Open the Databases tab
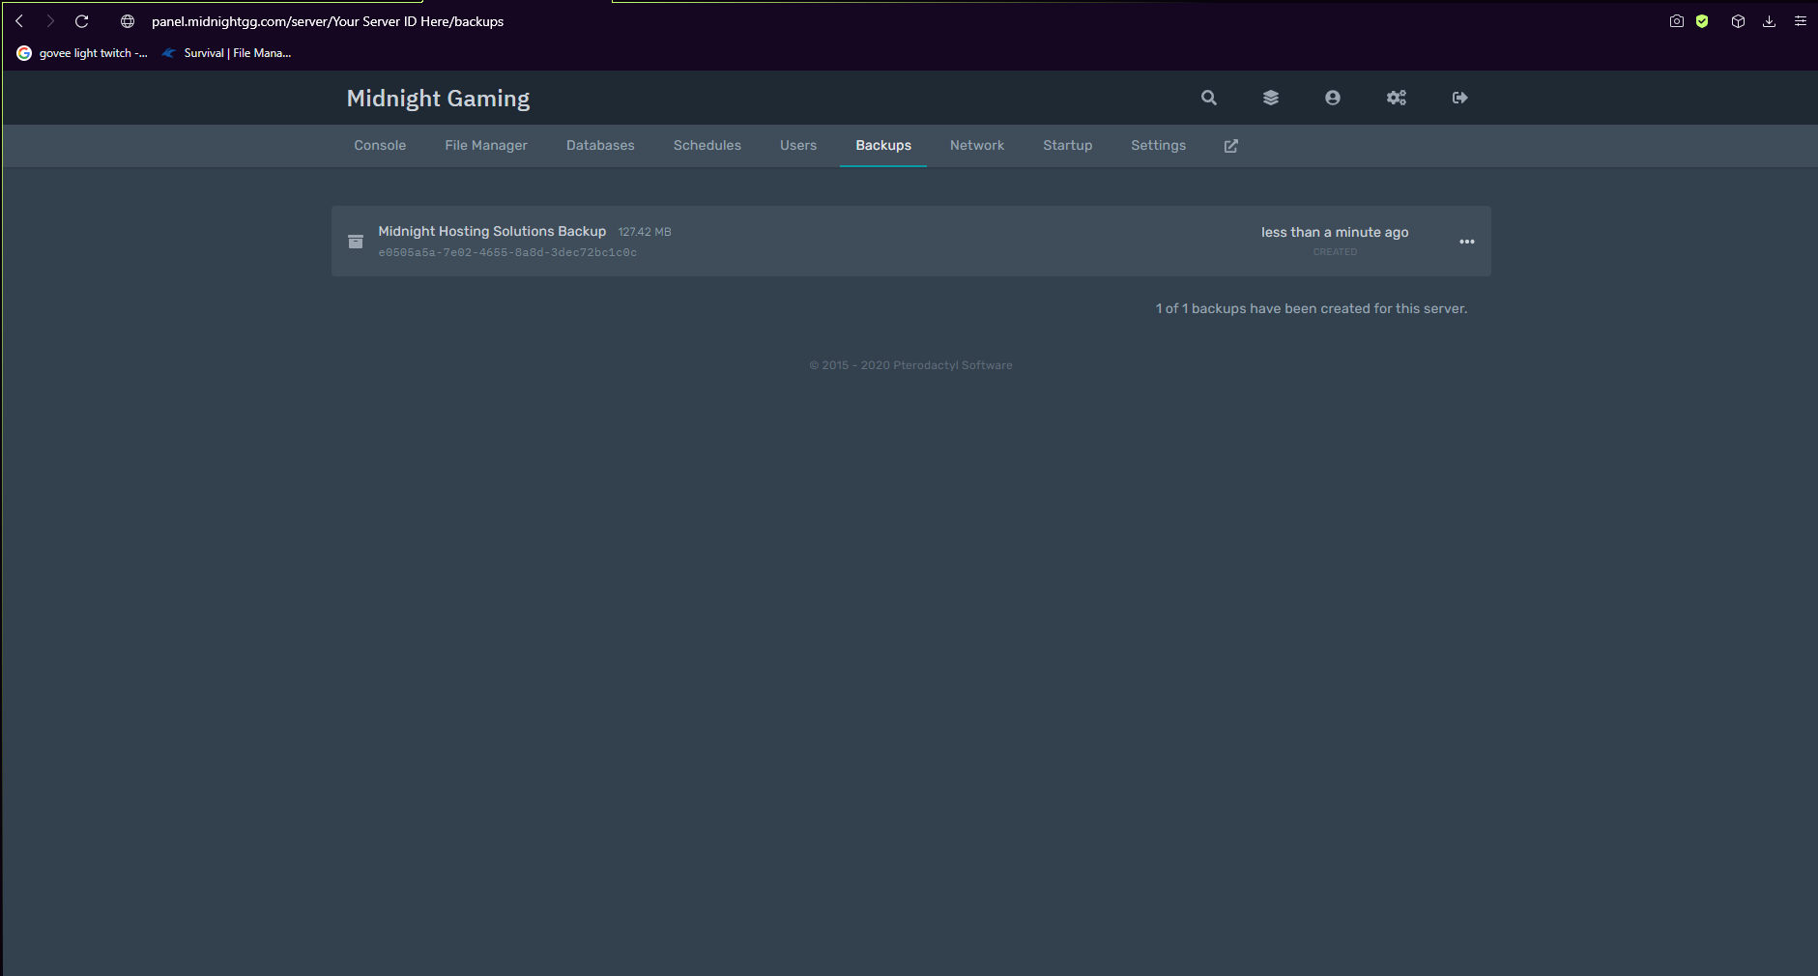The height and width of the screenshot is (976, 1818). 600,146
